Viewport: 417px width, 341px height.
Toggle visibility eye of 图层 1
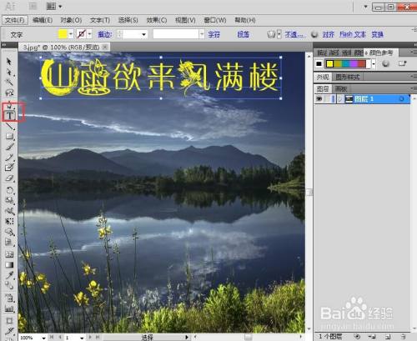tap(319, 98)
